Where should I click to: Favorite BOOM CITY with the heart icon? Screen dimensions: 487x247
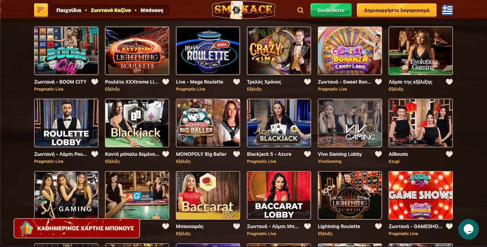95,82
